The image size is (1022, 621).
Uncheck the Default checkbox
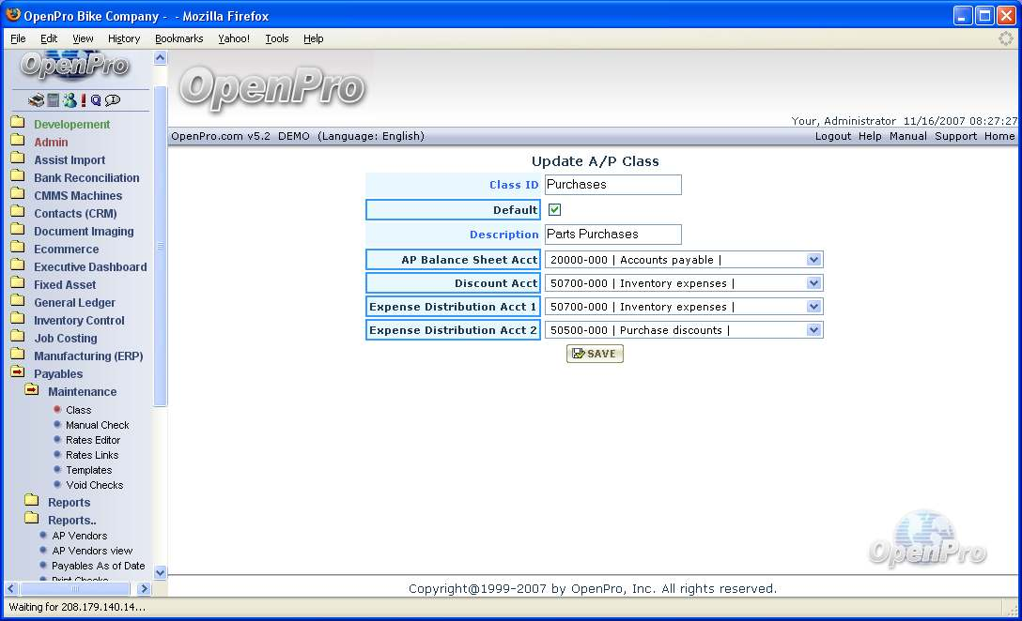tap(554, 210)
